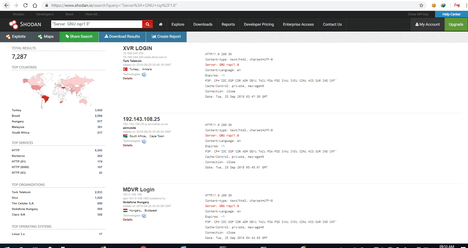Click Shodan link in top bar
Screen dimensions: 468x248
click(18, 14)
